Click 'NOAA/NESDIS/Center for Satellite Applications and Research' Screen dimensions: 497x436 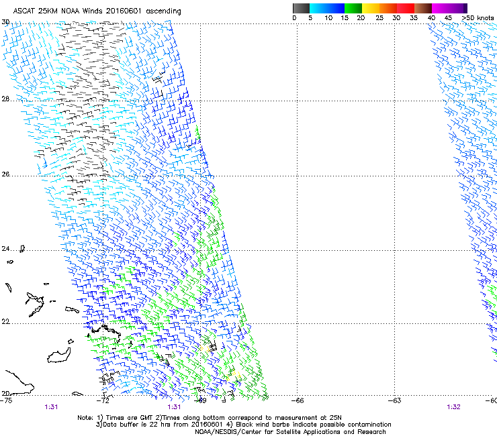[x=290, y=432]
